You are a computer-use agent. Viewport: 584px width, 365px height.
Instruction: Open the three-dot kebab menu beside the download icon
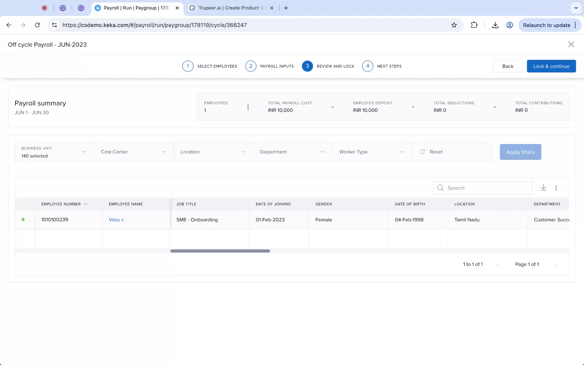click(556, 188)
